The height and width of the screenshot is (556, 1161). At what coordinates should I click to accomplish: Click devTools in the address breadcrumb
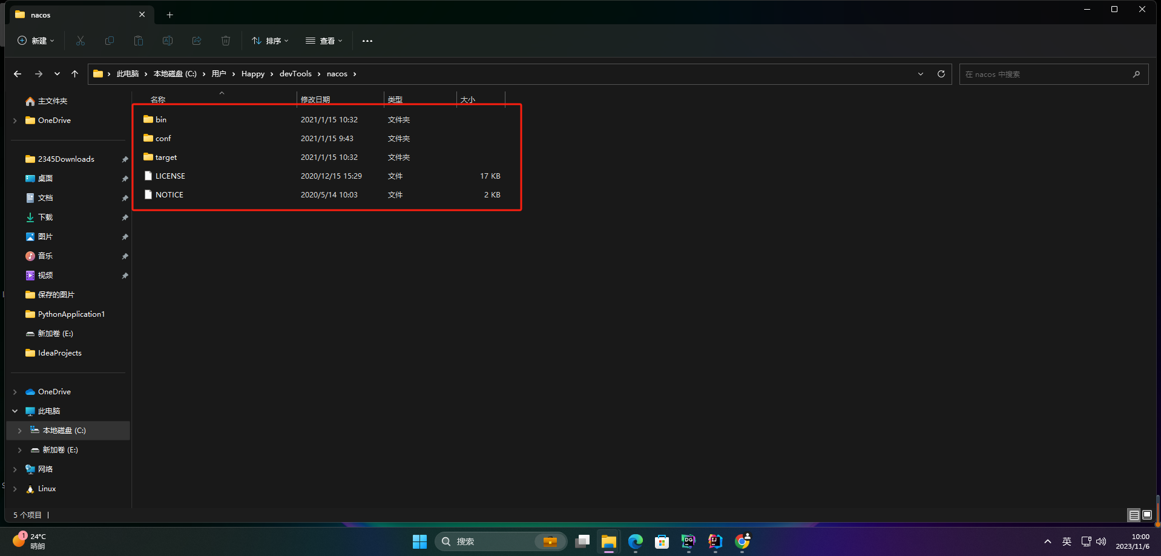point(295,74)
